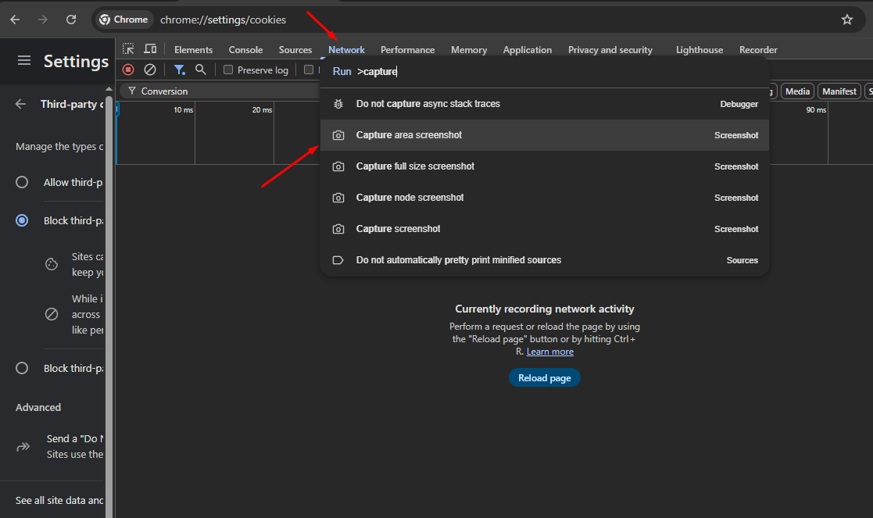The width and height of the screenshot is (873, 518).
Task: Click the 10 ms timeline marker
Action: tap(183, 109)
